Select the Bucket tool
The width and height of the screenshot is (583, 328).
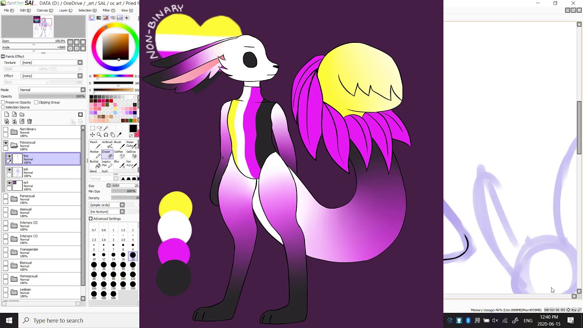(x=94, y=164)
